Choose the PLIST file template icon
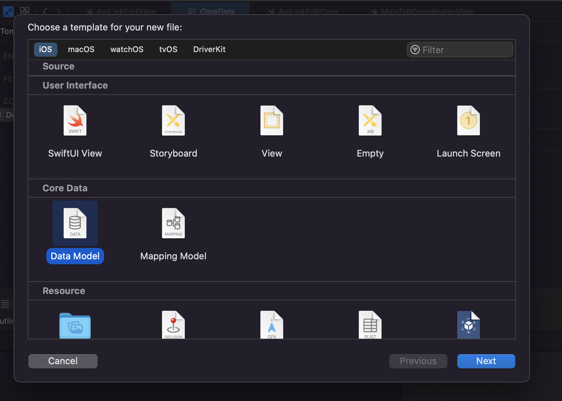Screen dimensions: 562x401 click(370, 325)
